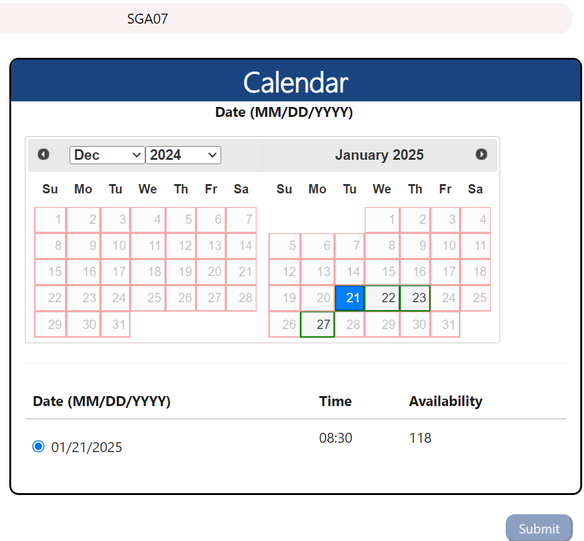The height and width of the screenshot is (541, 584).
Task: Go to previous month using left arrow
Action: pyautogui.click(x=43, y=154)
